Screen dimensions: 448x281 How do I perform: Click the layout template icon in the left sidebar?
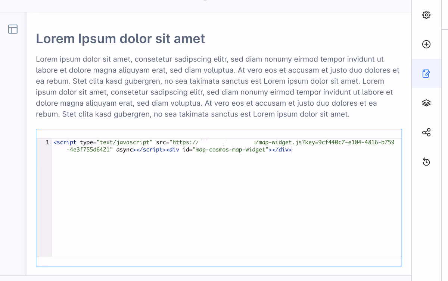[x=13, y=29]
